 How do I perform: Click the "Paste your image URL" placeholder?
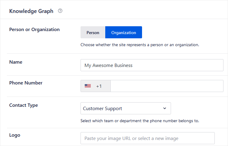tap(131, 138)
